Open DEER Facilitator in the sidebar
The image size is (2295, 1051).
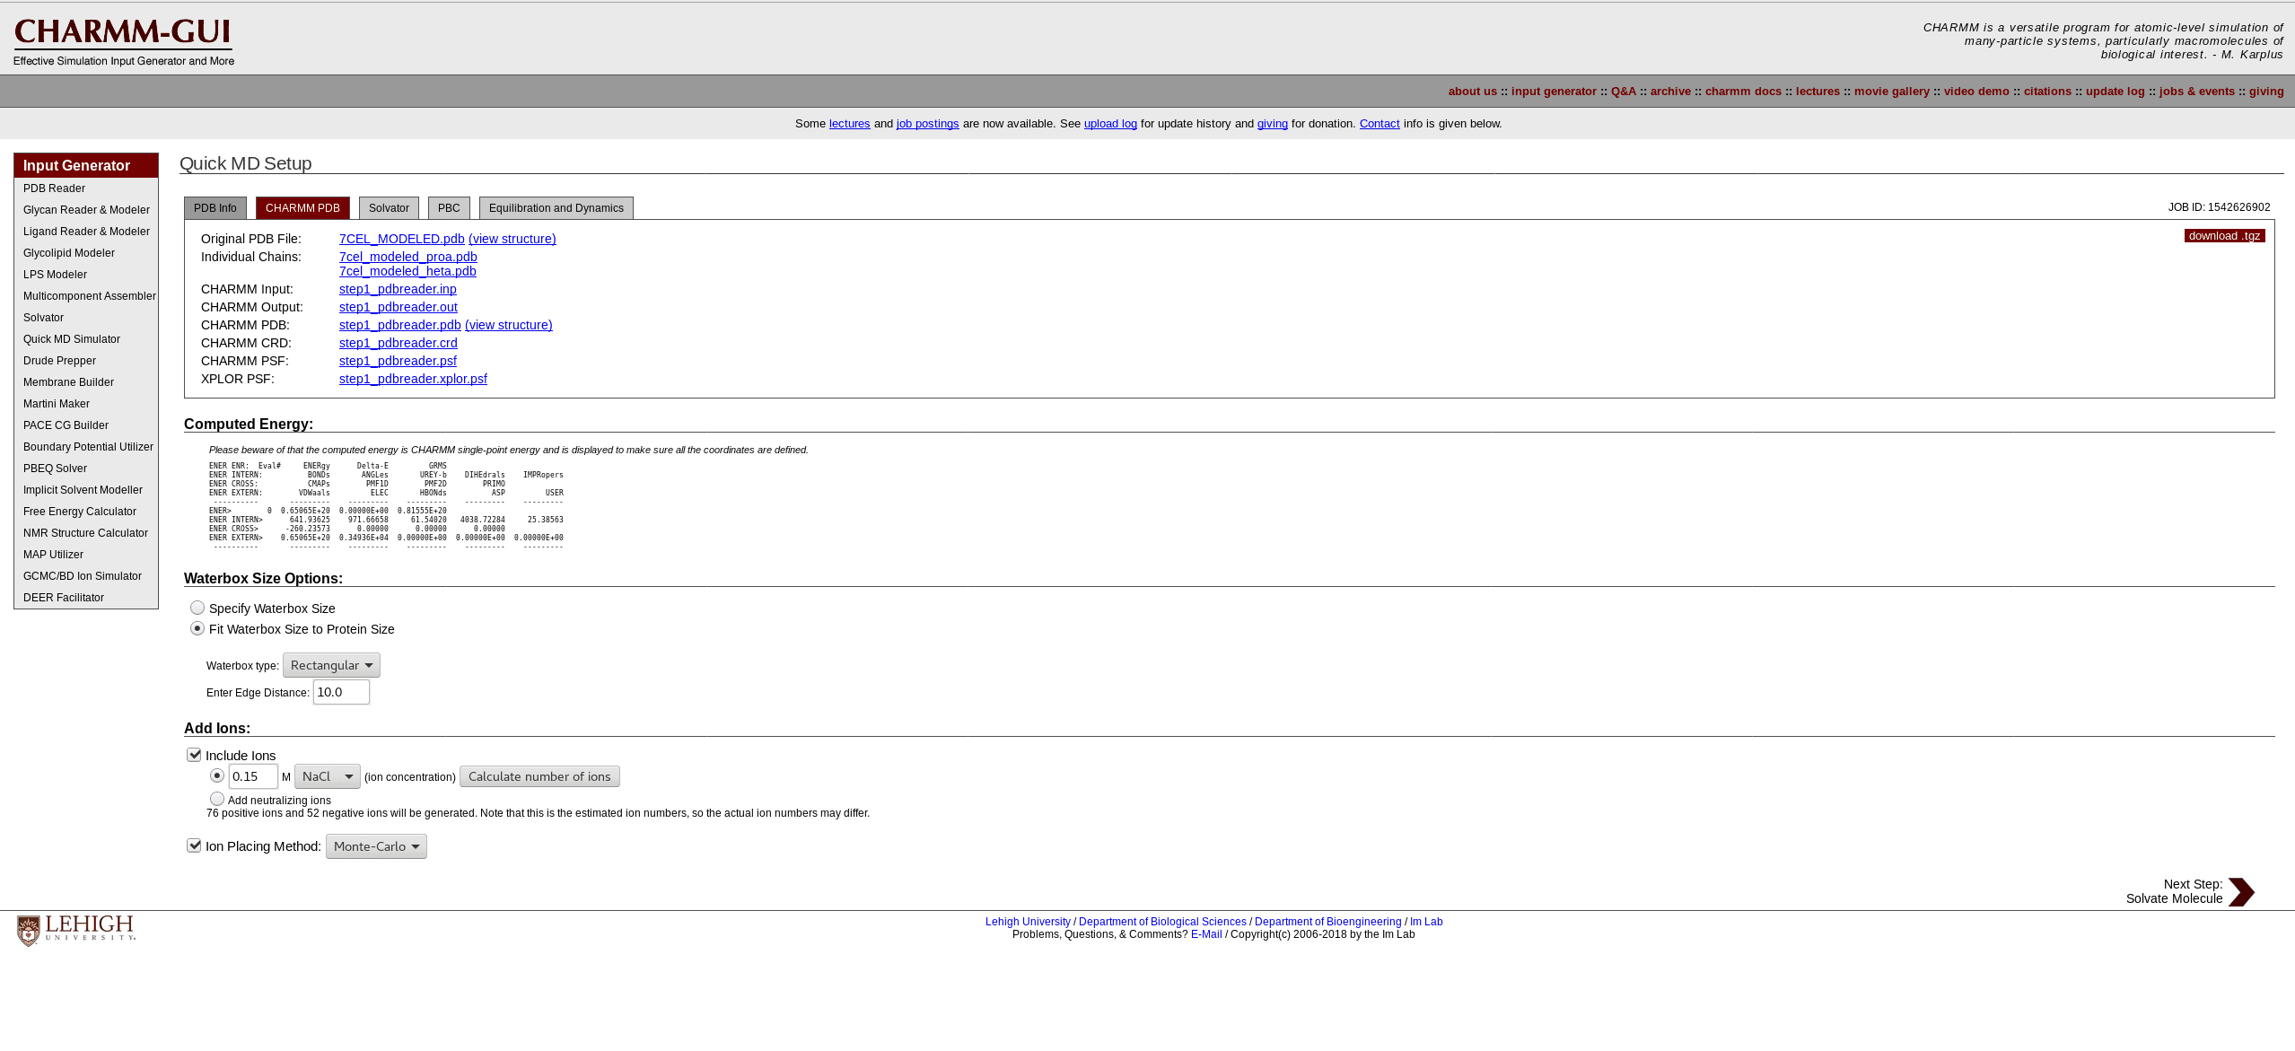click(x=64, y=598)
